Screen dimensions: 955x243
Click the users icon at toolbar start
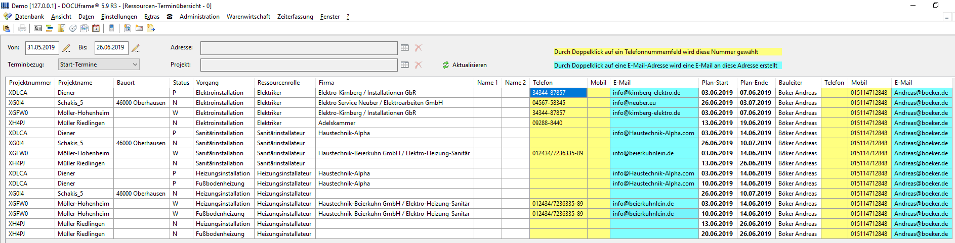[7, 28]
